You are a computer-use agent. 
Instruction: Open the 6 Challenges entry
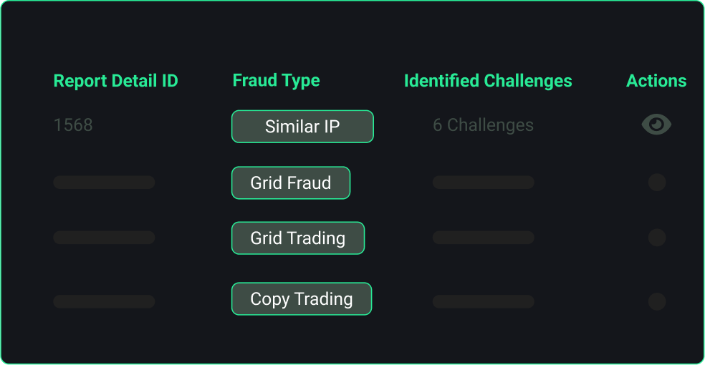(x=483, y=125)
